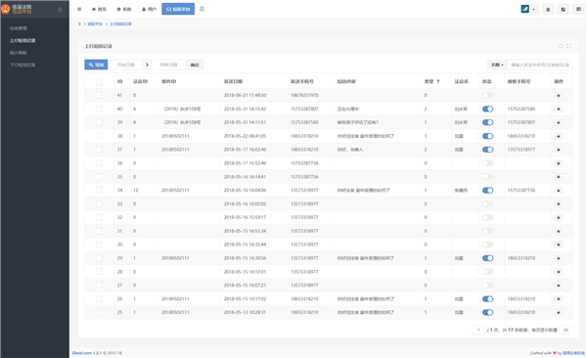Open the dropdown caret beside the avatar
The height and width of the screenshot is (358, 587).
pyautogui.click(x=533, y=10)
